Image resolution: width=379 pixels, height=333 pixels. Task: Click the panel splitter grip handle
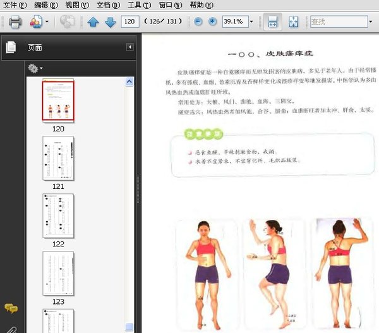tap(138, 189)
